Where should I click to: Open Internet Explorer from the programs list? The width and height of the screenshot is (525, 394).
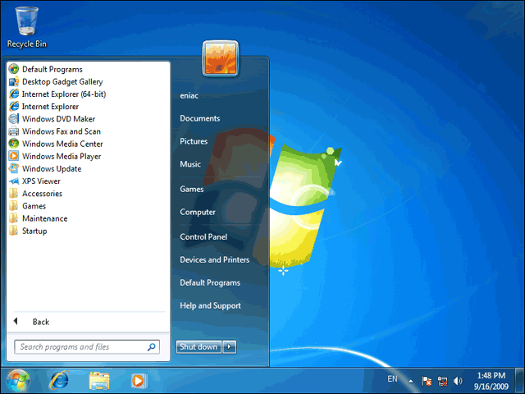click(x=43, y=107)
